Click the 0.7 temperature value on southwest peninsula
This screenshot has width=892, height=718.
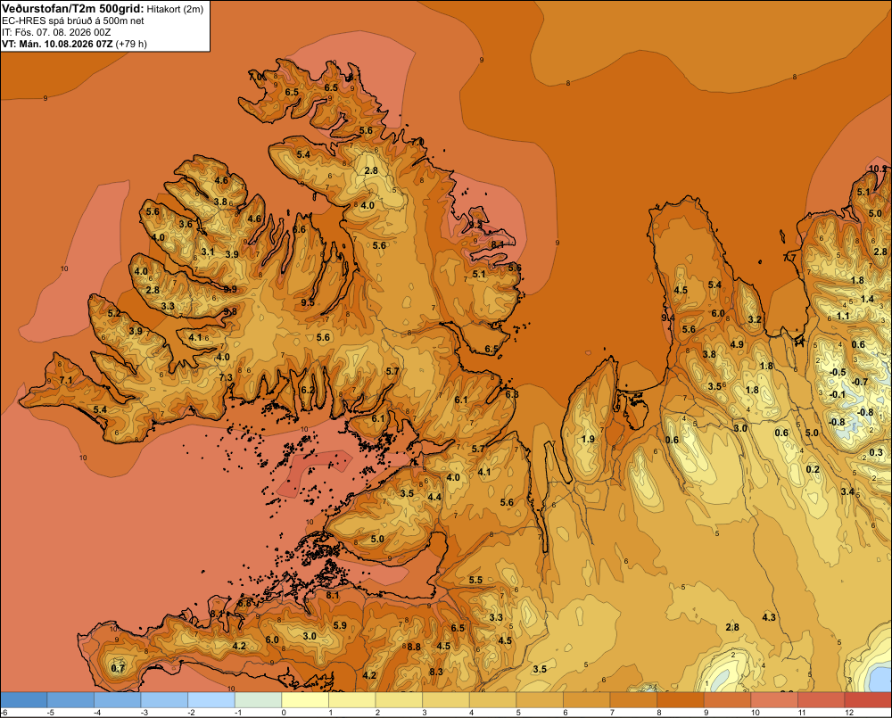point(118,669)
